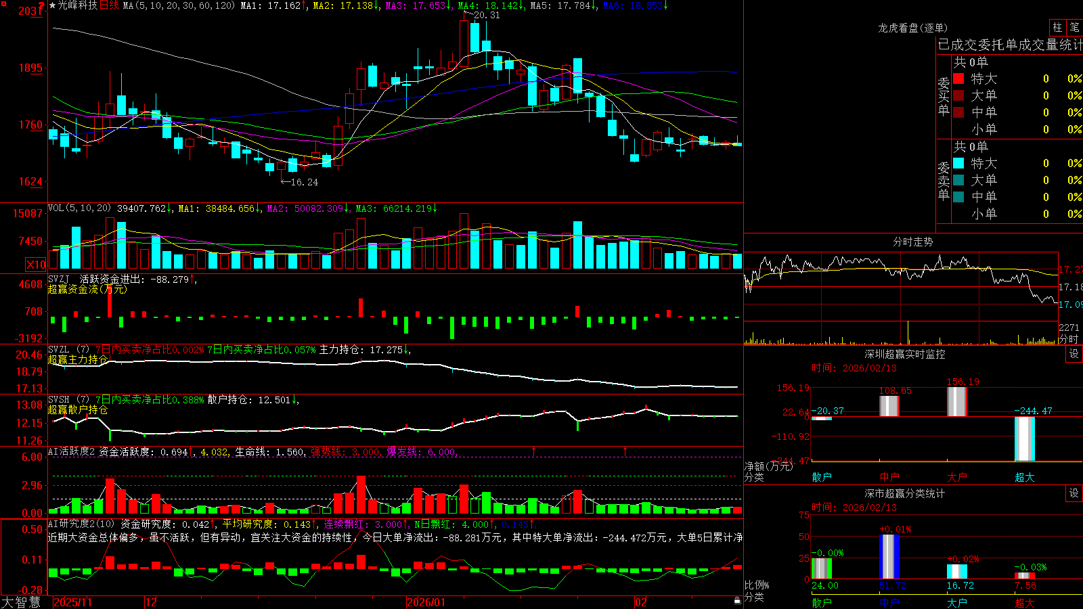Click the cyan 大户 bar showing 16.72
Viewport: 1083px width, 609px height.
coord(957,572)
